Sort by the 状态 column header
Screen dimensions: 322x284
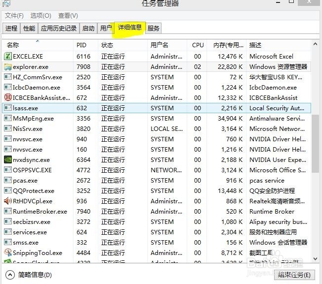pos(122,45)
